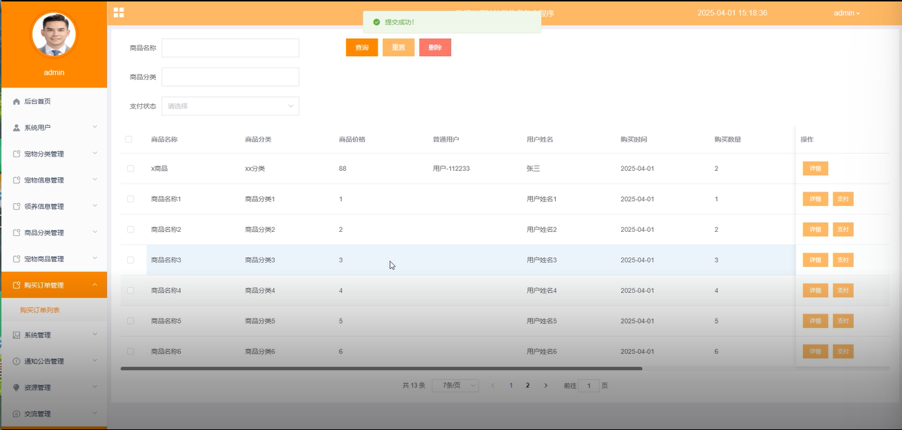Click the 前往 page number input
Viewport: 902px width, 430px height.
(x=589, y=385)
